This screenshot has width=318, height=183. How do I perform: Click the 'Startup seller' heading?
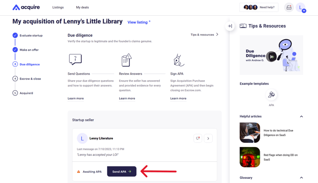coord(83,120)
